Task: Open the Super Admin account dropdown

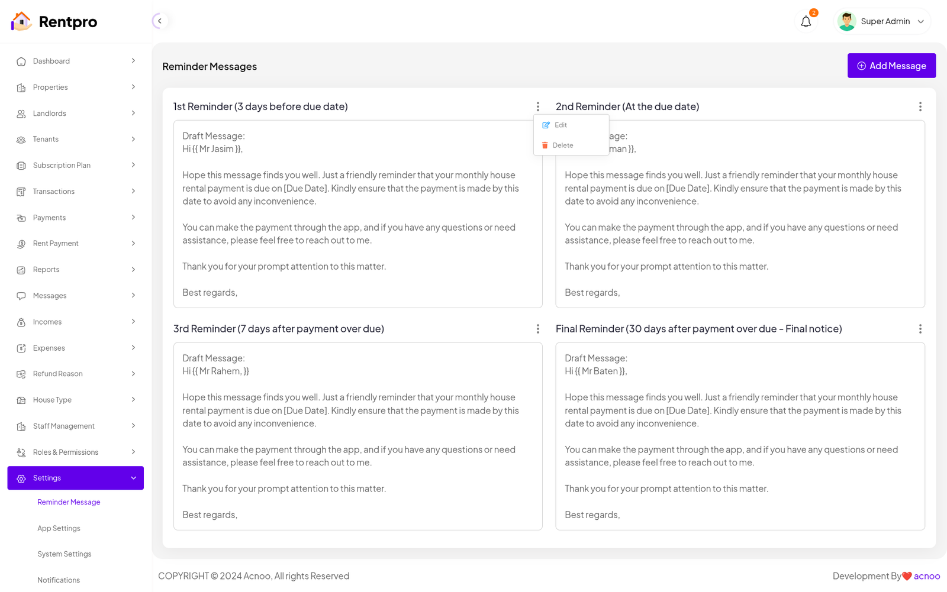Action: pos(920,21)
